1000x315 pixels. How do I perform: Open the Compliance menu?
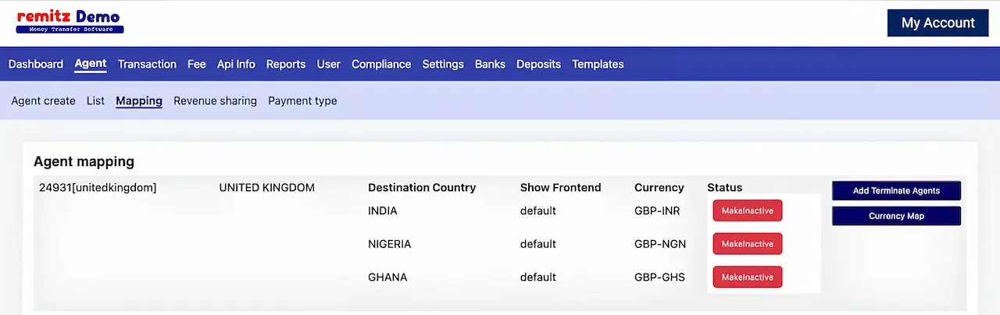point(381,64)
